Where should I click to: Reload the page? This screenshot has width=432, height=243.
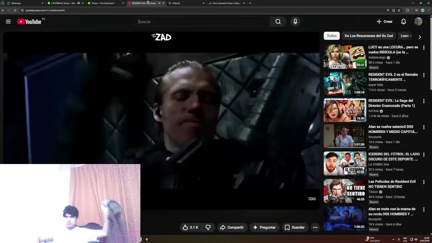coord(15,10)
